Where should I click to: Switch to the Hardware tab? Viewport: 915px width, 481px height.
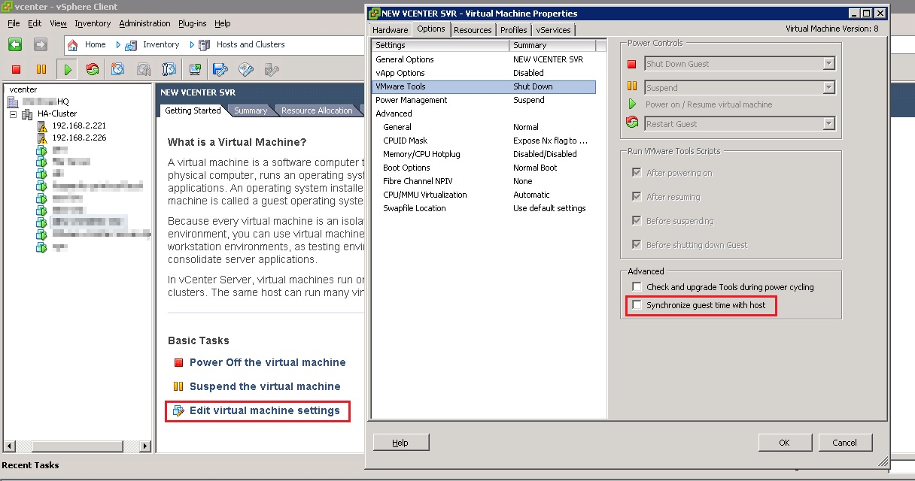[x=391, y=30]
